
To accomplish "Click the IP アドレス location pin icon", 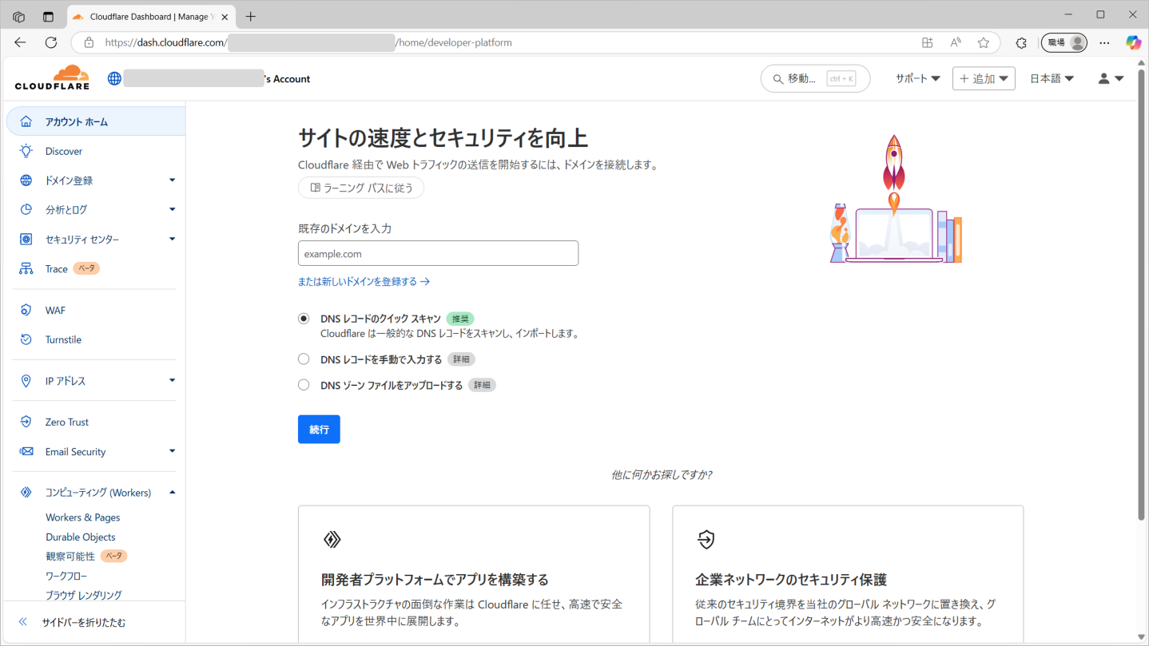I will 26,381.
